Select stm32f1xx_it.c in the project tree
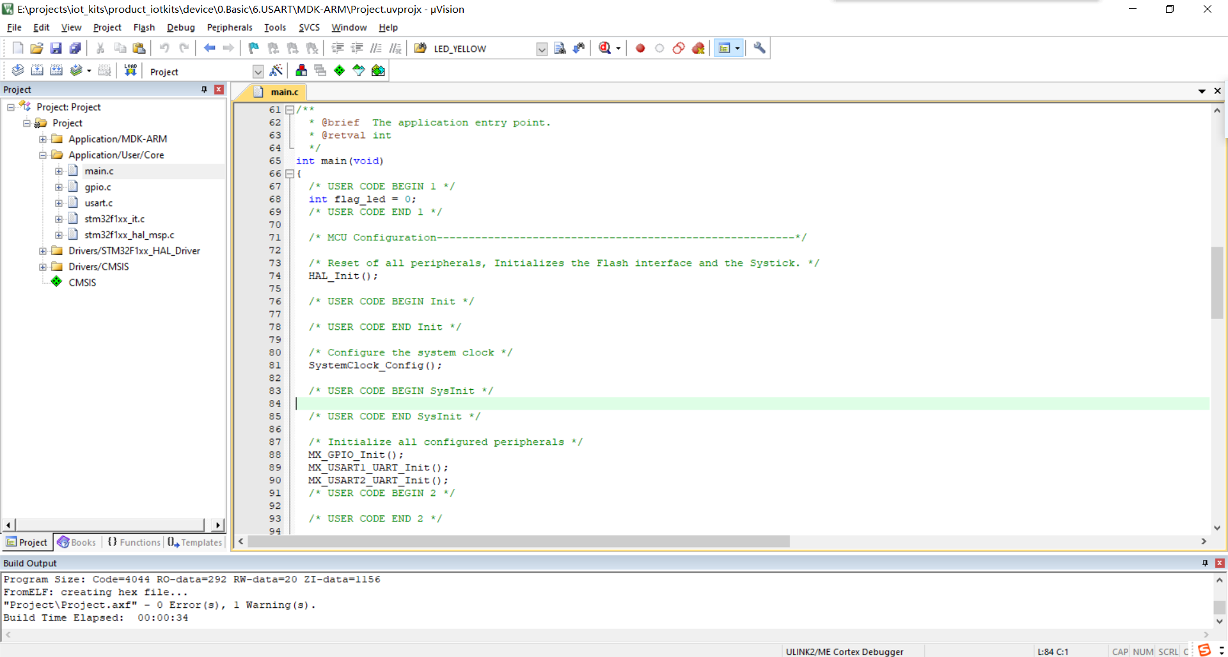The height and width of the screenshot is (657, 1228). [x=114, y=219]
